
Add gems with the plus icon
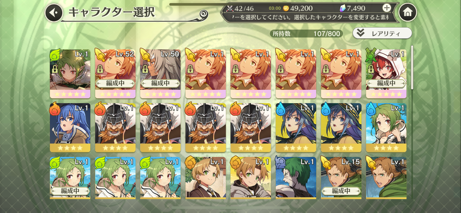click(387, 8)
